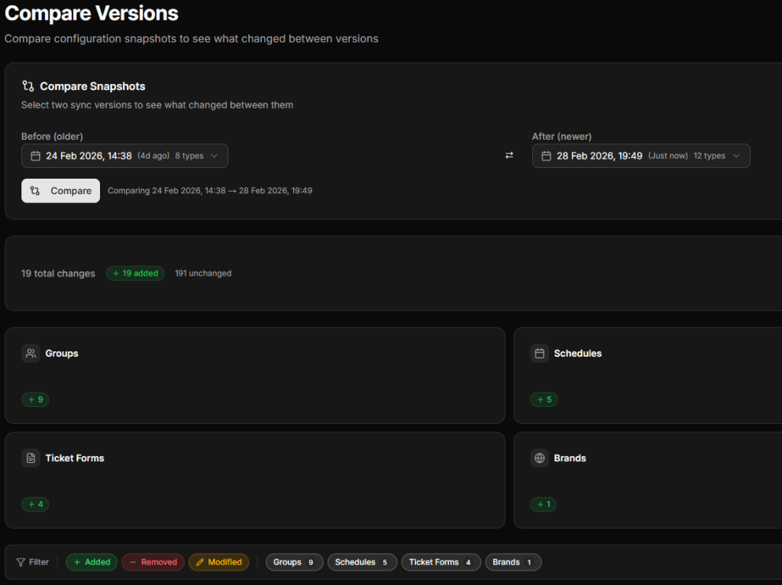Image resolution: width=782 pixels, height=585 pixels.
Task: Click the Groups people icon
Action: 31,354
